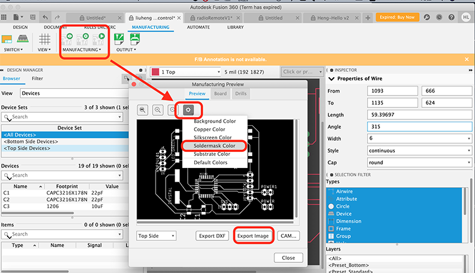Open the OUTPUT dropdown menu
475x273 pixels.
pyautogui.click(x=126, y=50)
